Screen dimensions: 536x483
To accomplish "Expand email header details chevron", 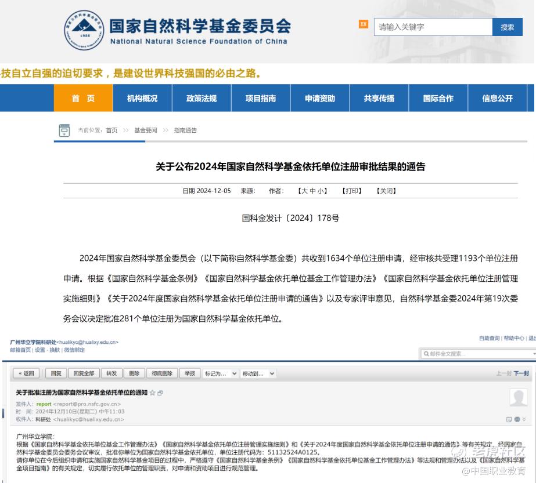I will point(524,419).
